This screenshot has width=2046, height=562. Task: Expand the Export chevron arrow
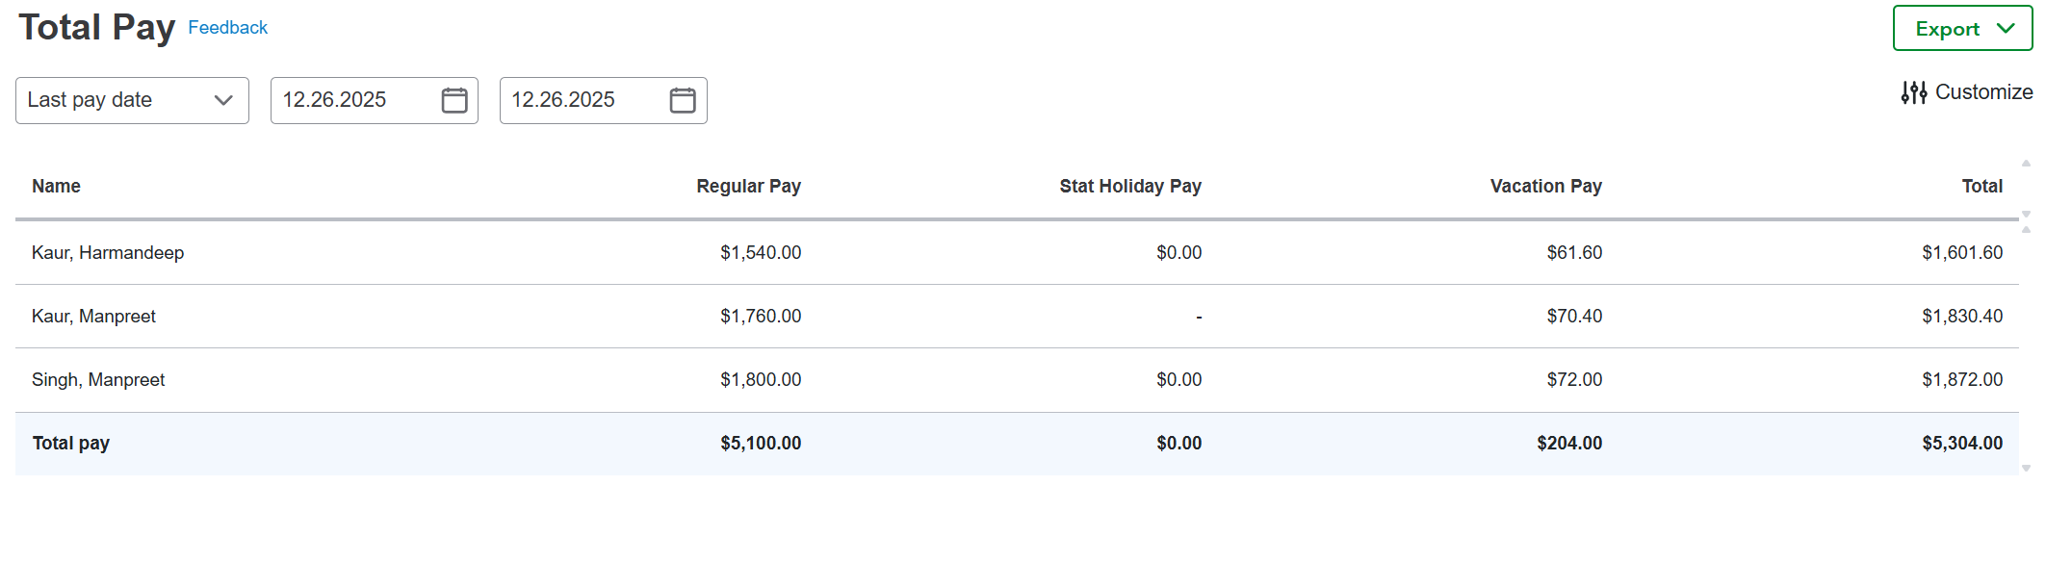coord(2007,28)
